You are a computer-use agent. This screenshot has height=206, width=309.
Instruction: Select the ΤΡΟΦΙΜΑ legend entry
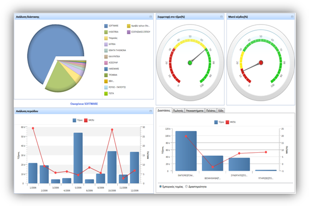[111, 75]
